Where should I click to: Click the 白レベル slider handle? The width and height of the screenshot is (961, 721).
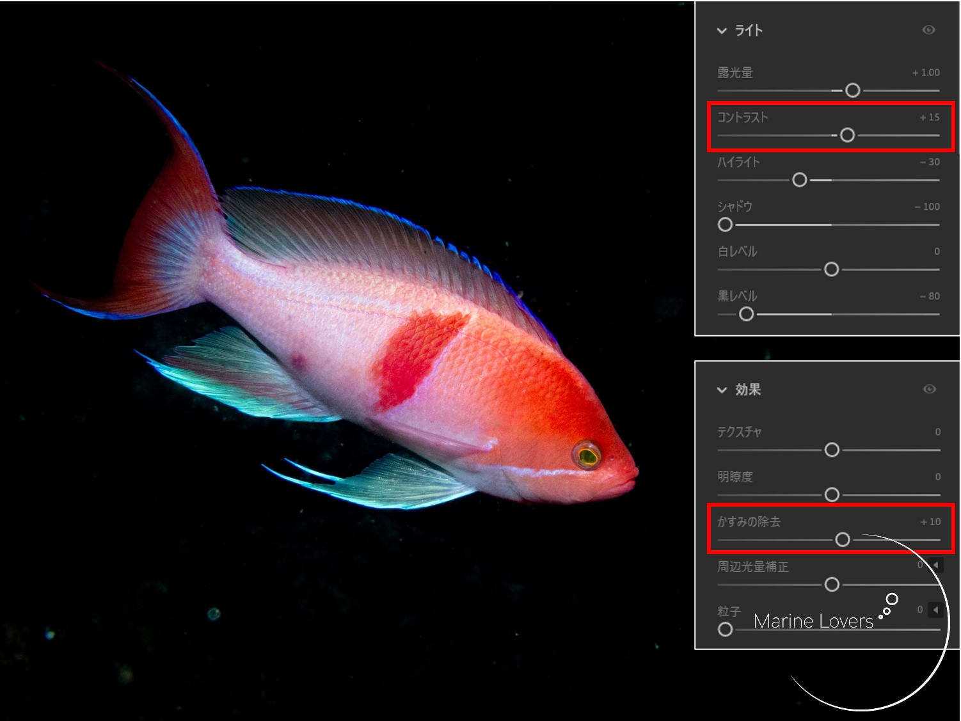[x=831, y=270]
